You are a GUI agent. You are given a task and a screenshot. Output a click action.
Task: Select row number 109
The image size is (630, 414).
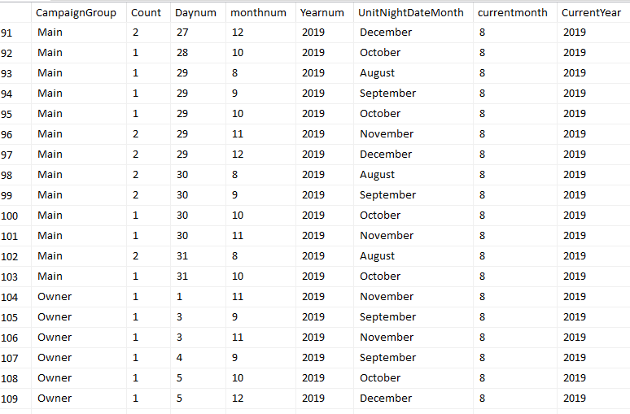(x=10, y=399)
